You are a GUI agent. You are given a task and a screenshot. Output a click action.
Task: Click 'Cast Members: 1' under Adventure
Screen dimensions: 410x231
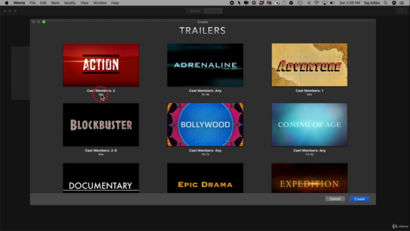point(309,90)
